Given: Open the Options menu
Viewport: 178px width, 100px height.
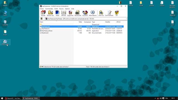Looking at the screenshot, I should pyautogui.click(x=67, y=9).
